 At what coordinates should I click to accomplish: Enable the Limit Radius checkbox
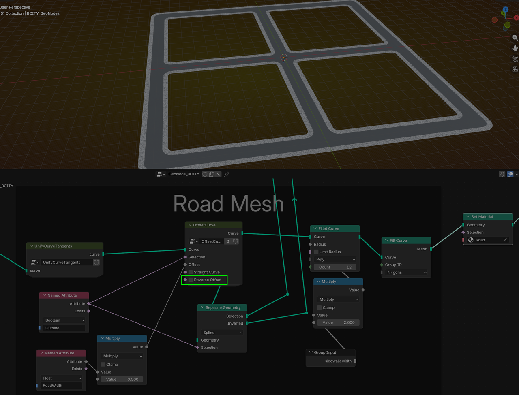click(x=316, y=252)
